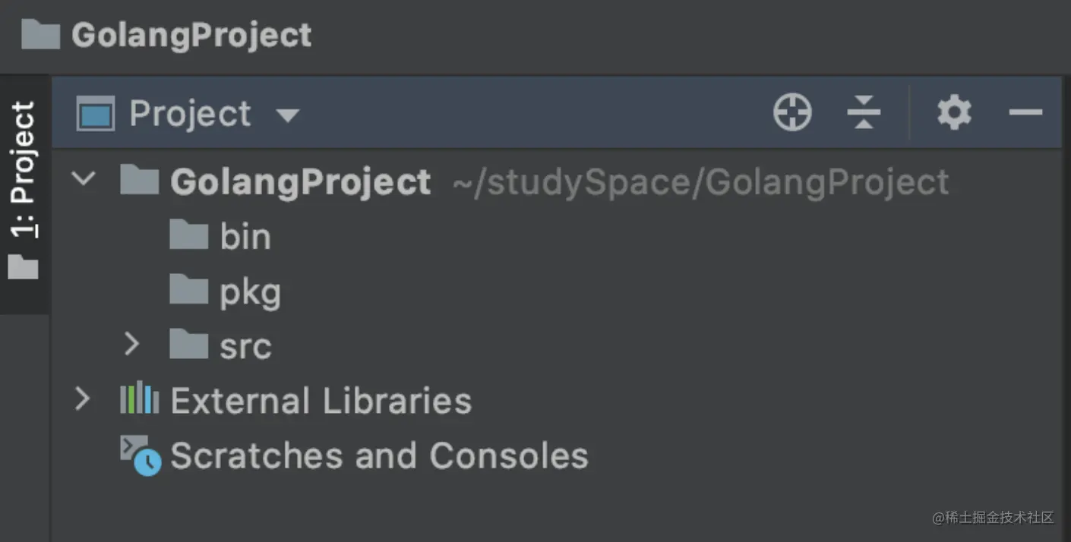
Task: Expand External Libraries
Action: pyautogui.click(x=84, y=400)
